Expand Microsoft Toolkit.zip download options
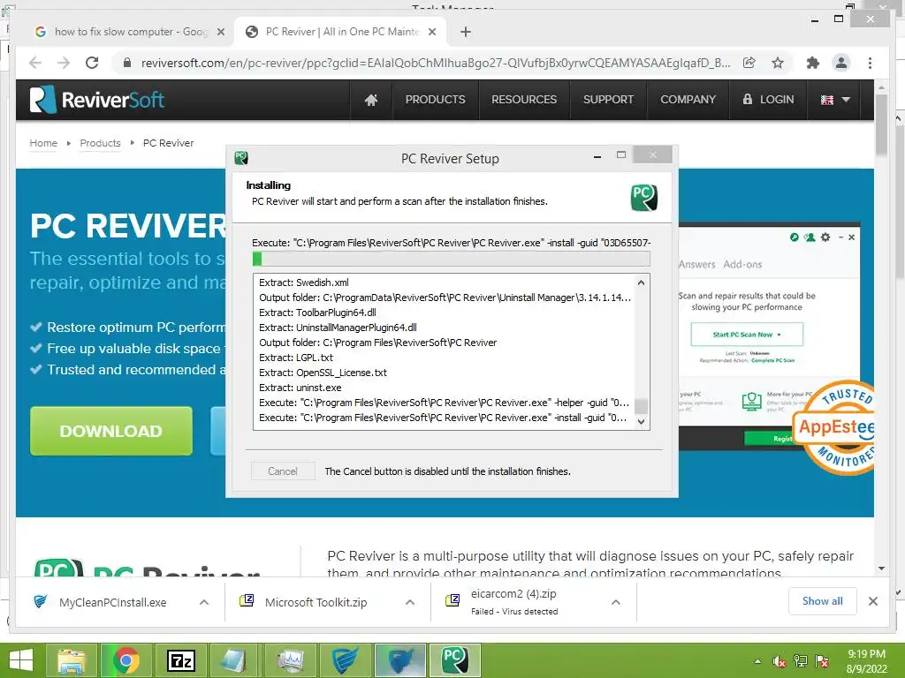Image resolution: width=905 pixels, height=678 pixels. pyautogui.click(x=410, y=602)
